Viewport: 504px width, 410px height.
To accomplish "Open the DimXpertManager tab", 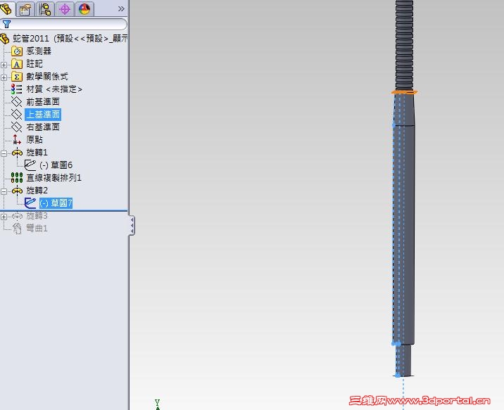I will [65, 9].
